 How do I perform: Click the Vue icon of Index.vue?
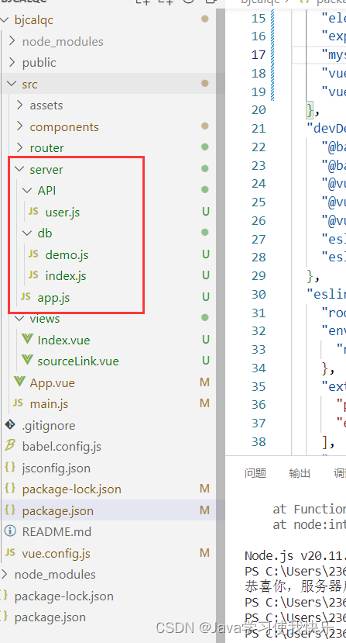click(x=27, y=339)
